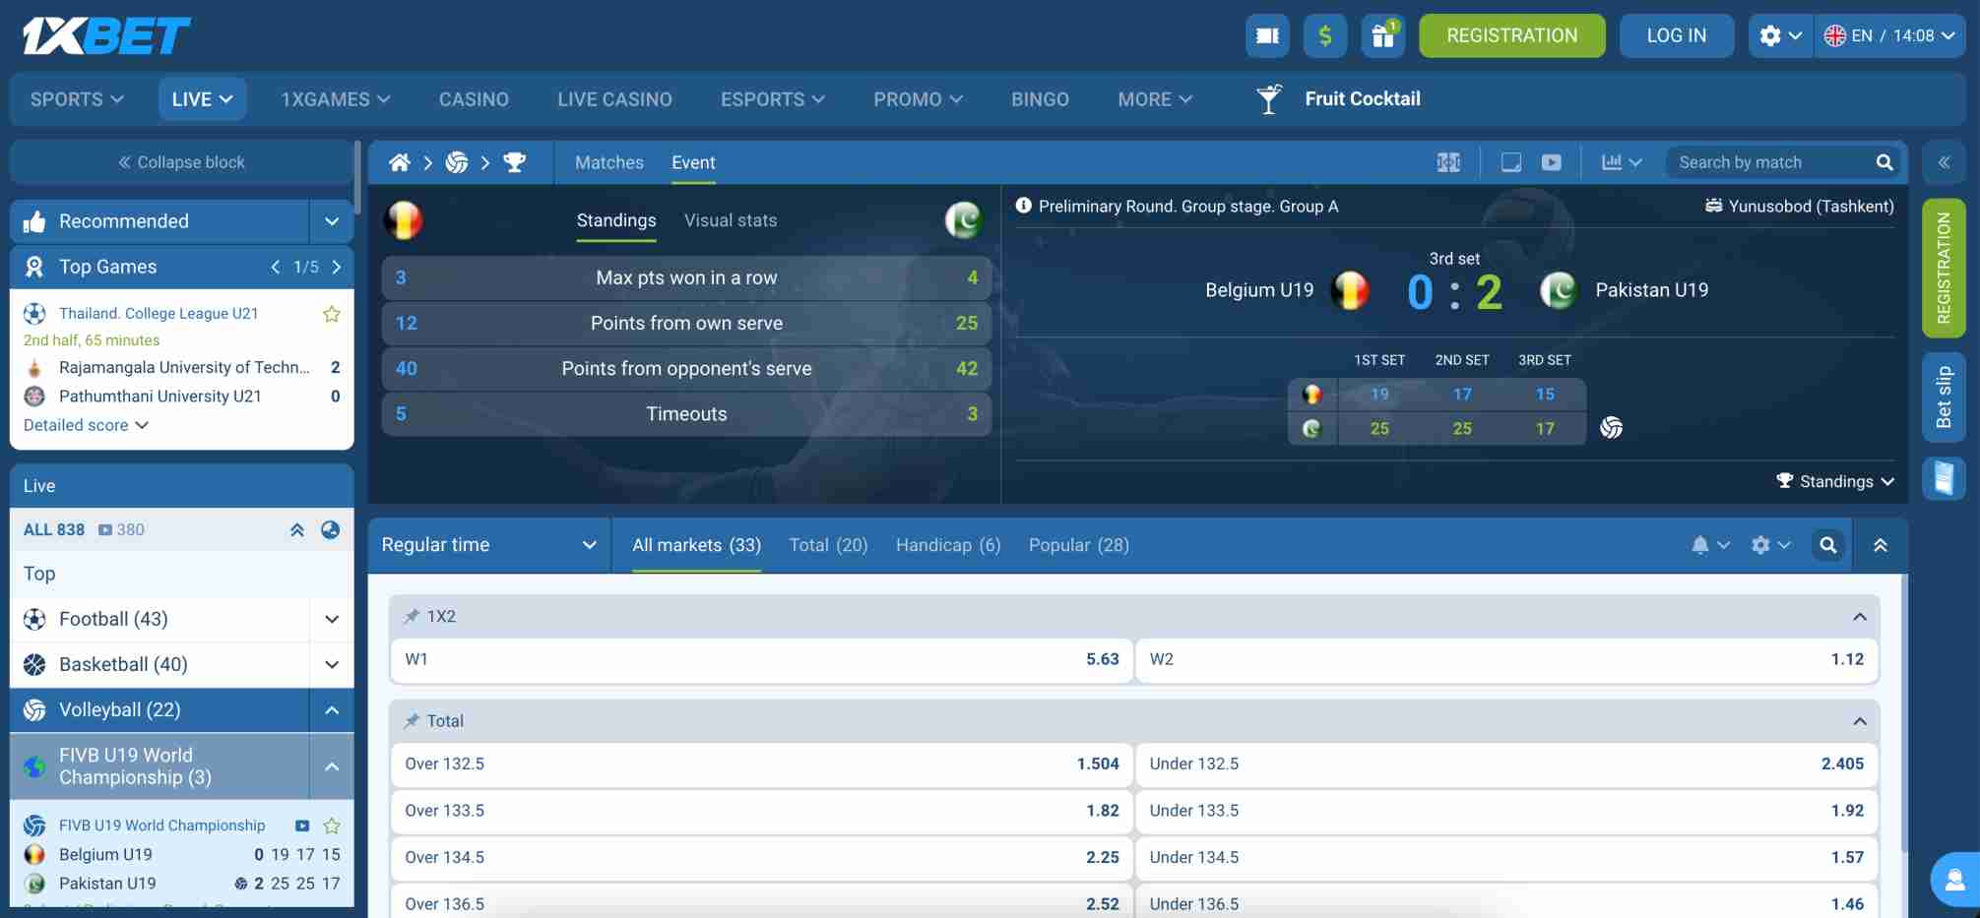
Task: Open the Regular time dropdown
Action: pyautogui.click(x=488, y=545)
